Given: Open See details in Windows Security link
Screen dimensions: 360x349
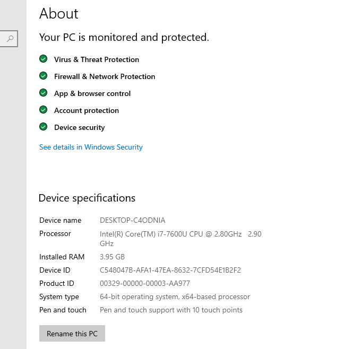Looking at the screenshot, I should (x=91, y=147).
